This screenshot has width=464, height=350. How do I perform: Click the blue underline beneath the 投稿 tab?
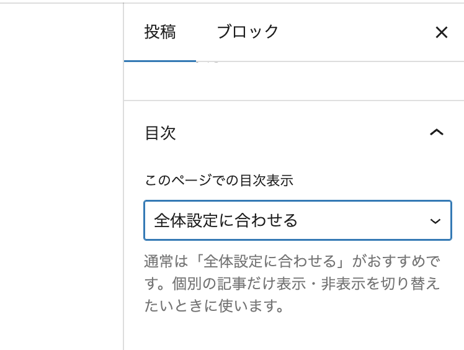point(160,61)
